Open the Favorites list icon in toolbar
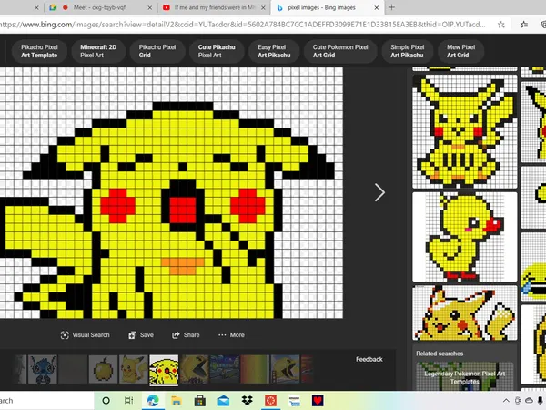546x410 pixels. pyautogui.click(x=524, y=25)
